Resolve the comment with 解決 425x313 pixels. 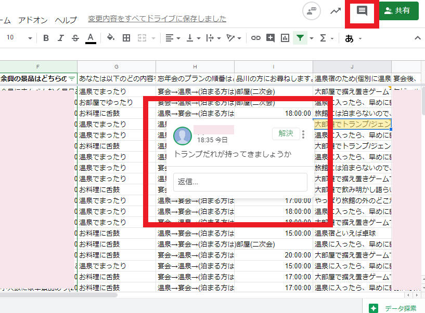pyautogui.click(x=286, y=133)
